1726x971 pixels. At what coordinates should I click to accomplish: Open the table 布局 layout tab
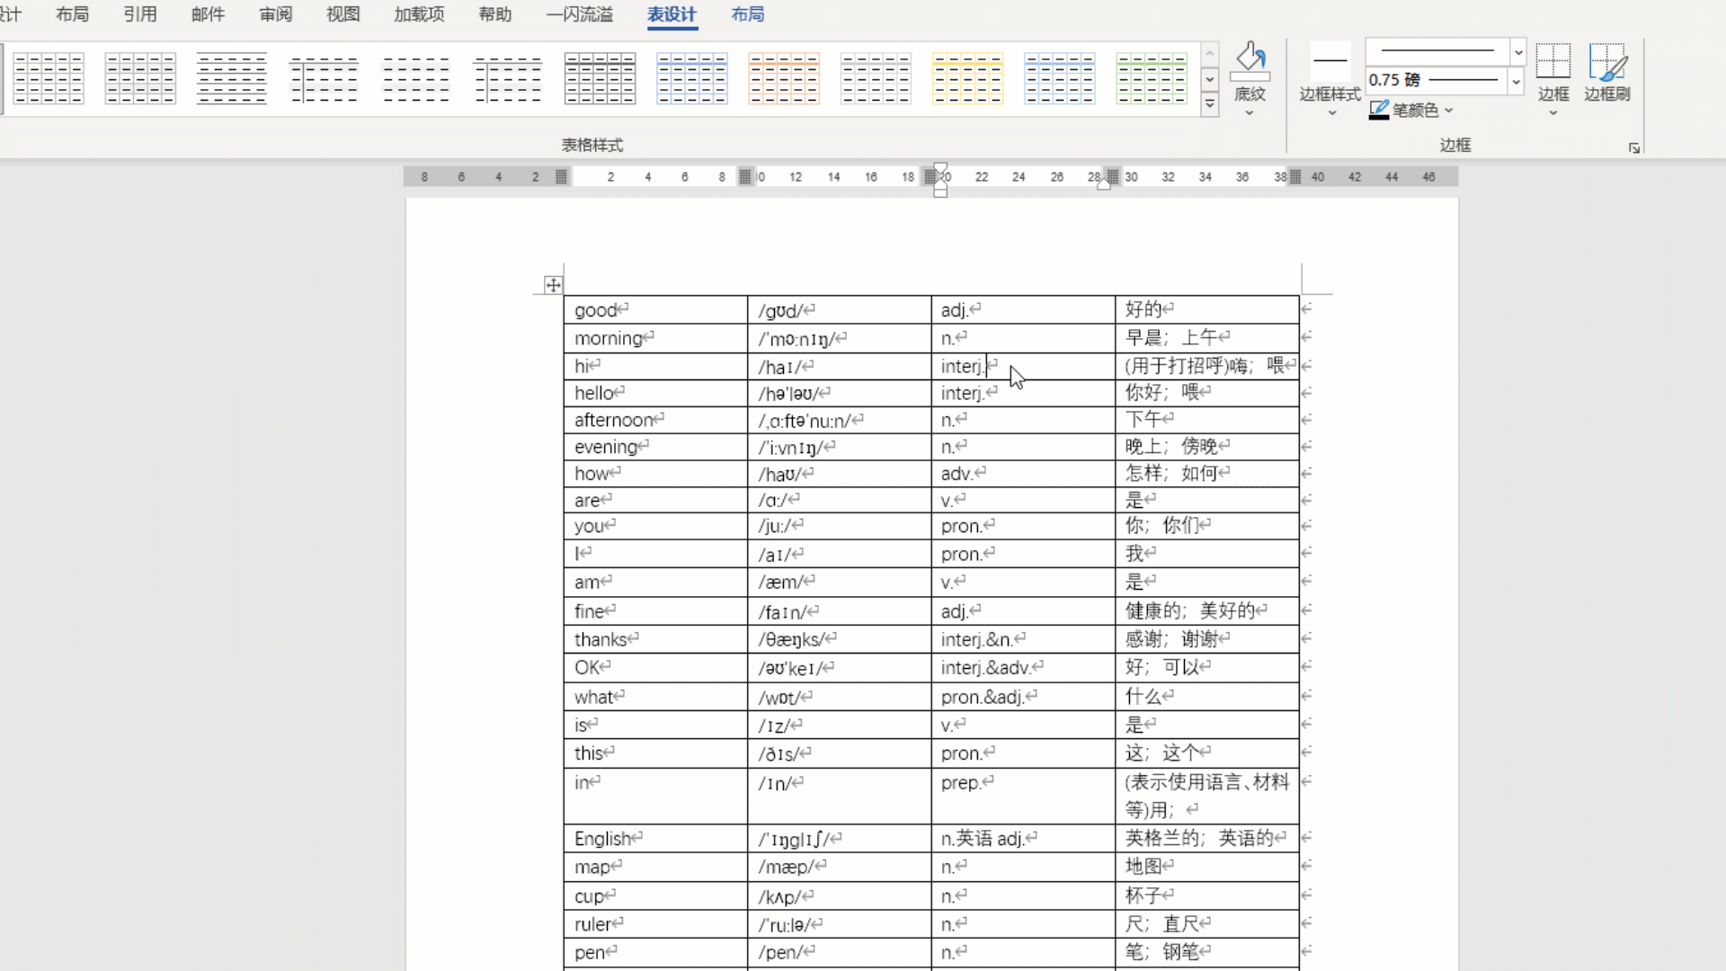coord(748,14)
